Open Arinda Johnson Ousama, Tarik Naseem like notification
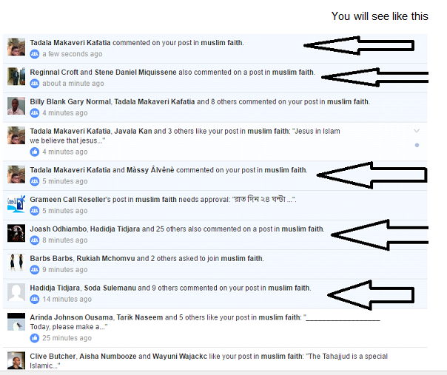Screen dimensions: 447x375 pyautogui.click(x=215, y=328)
